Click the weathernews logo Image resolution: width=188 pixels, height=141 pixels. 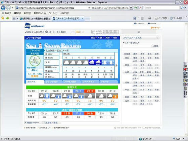[35, 26]
